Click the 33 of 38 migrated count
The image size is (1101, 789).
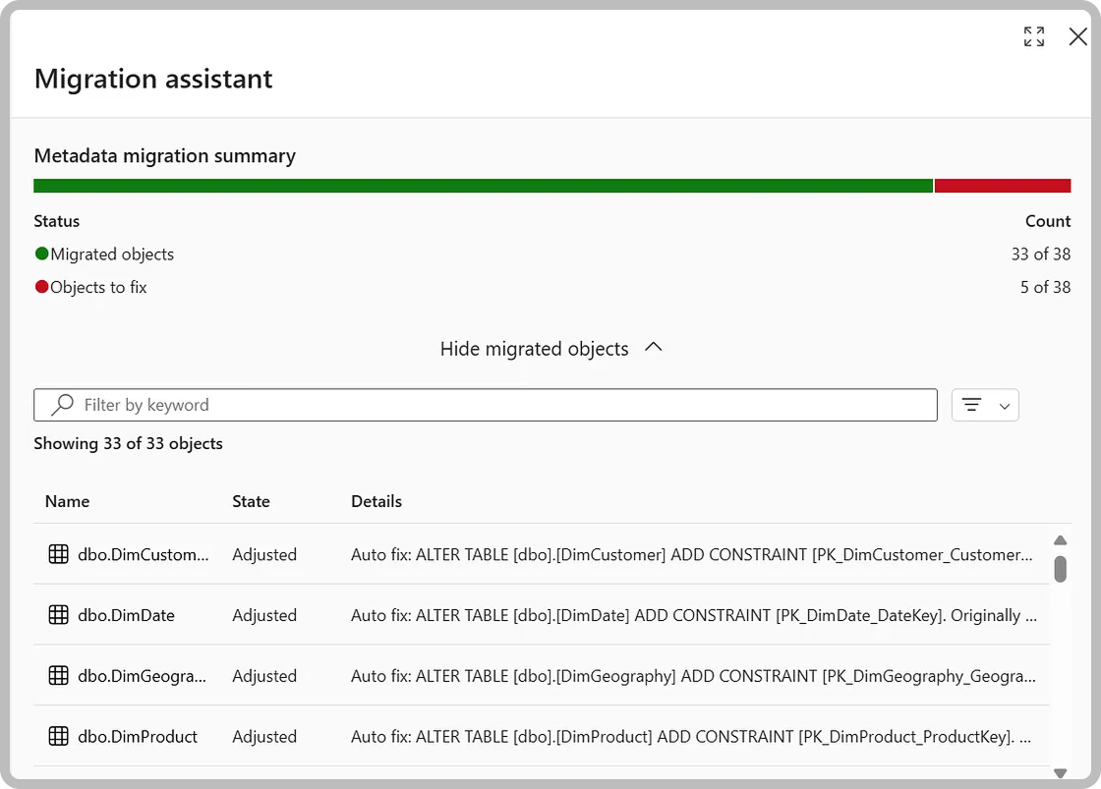(1041, 254)
